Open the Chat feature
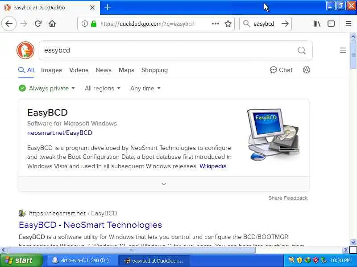 [281, 70]
